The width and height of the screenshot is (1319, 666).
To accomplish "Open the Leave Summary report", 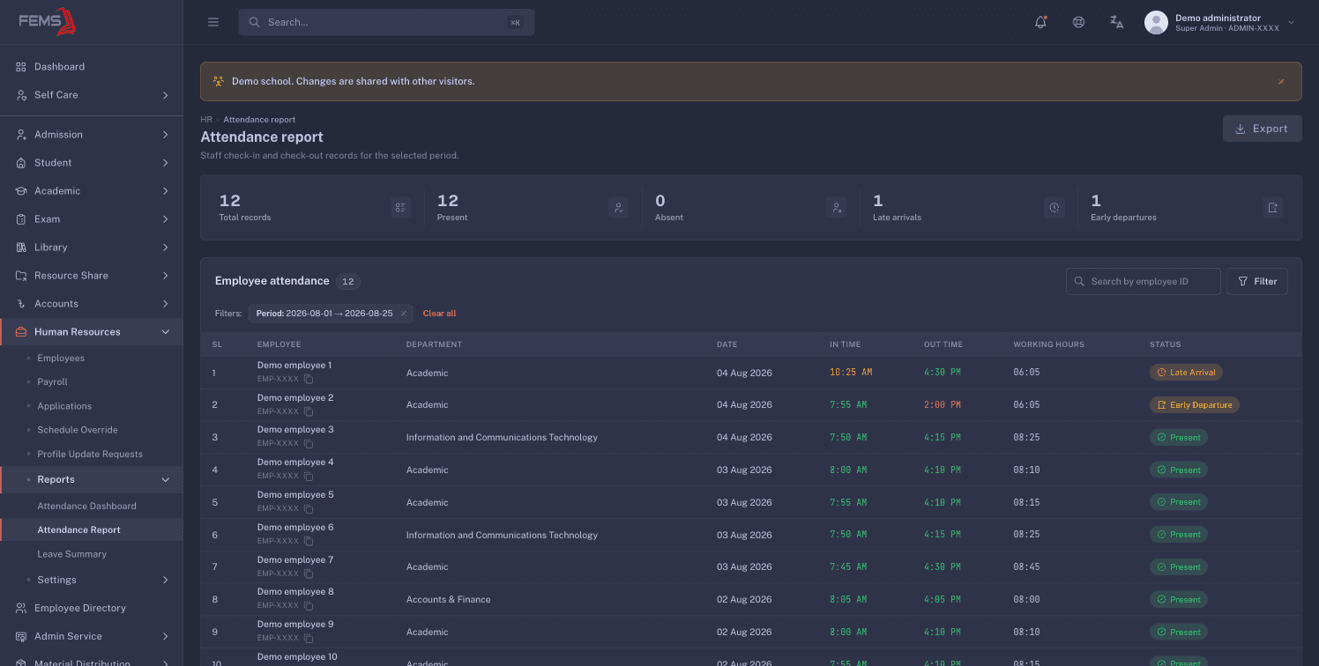I will tap(72, 554).
